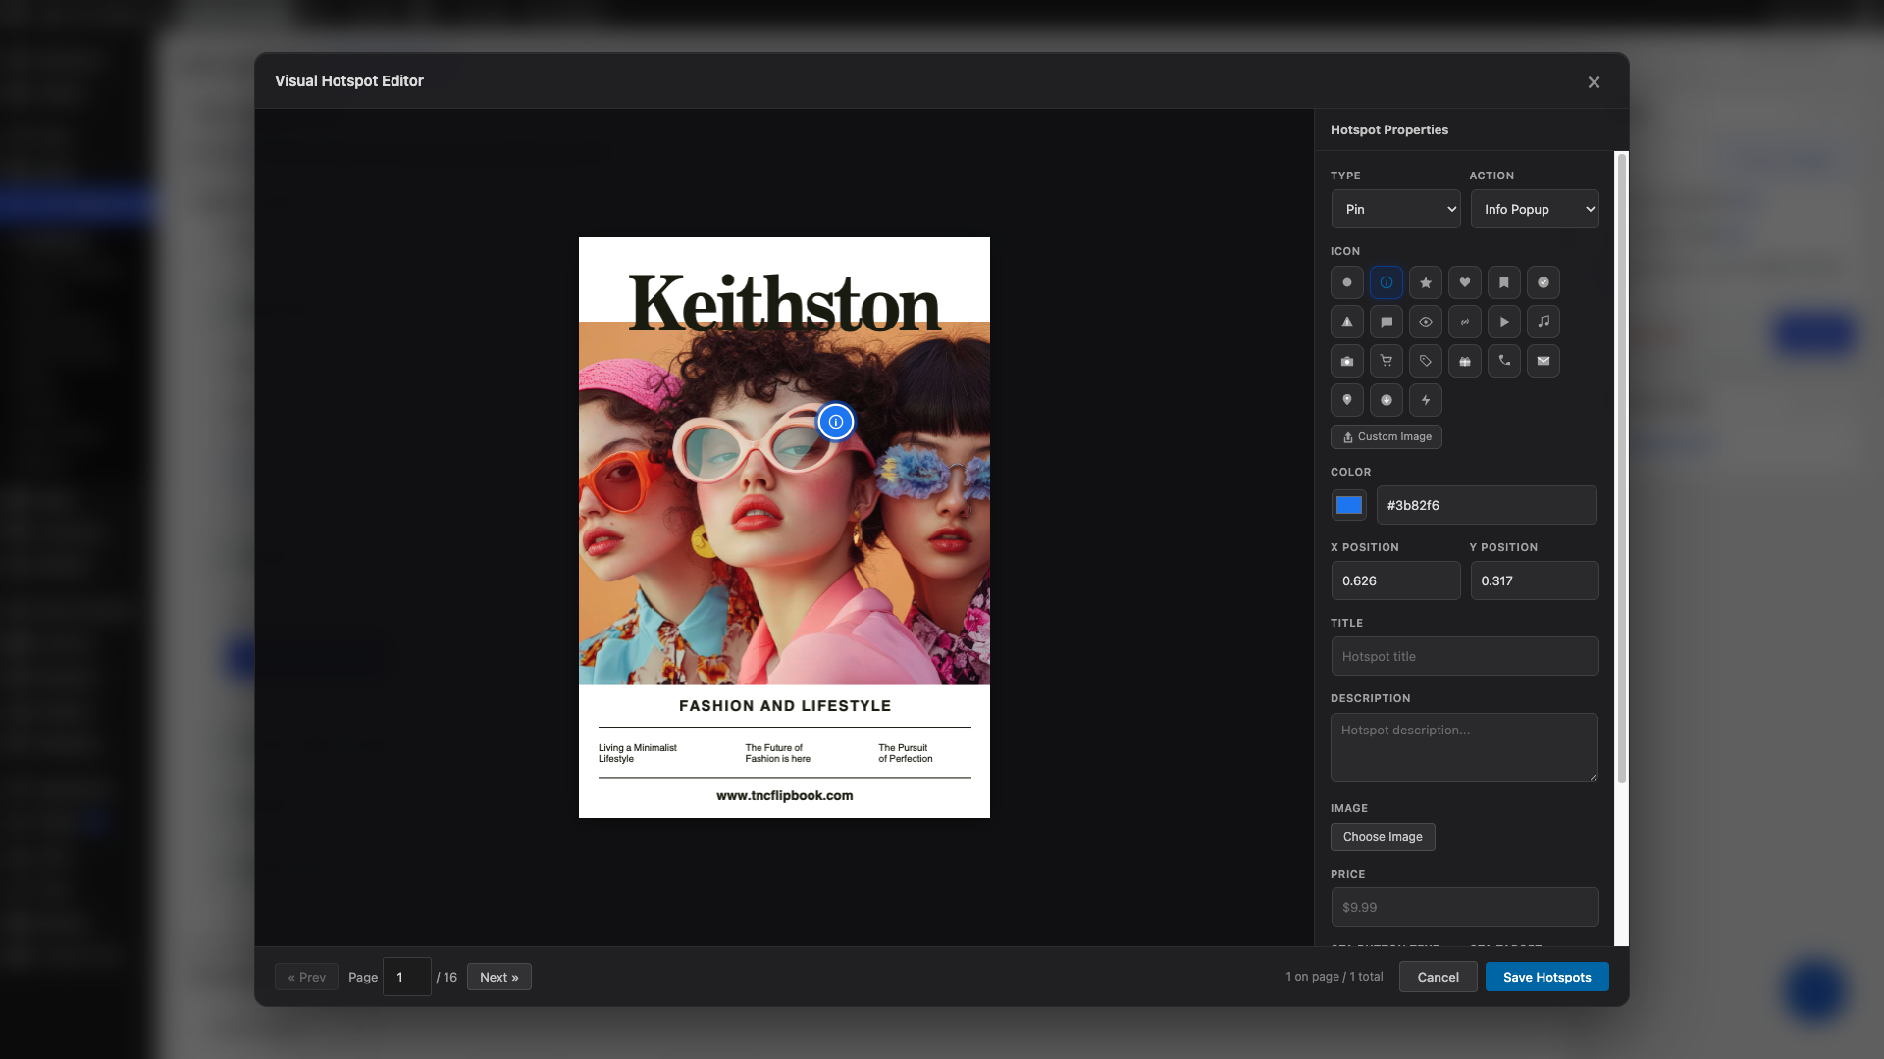This screenshot has width=1884, height=1059.
Task: Pick the play triangle hotspot icon
Action: tap(1504, 322)
